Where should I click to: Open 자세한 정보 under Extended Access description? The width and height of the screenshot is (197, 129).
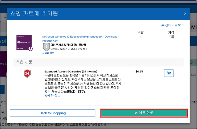52,96
